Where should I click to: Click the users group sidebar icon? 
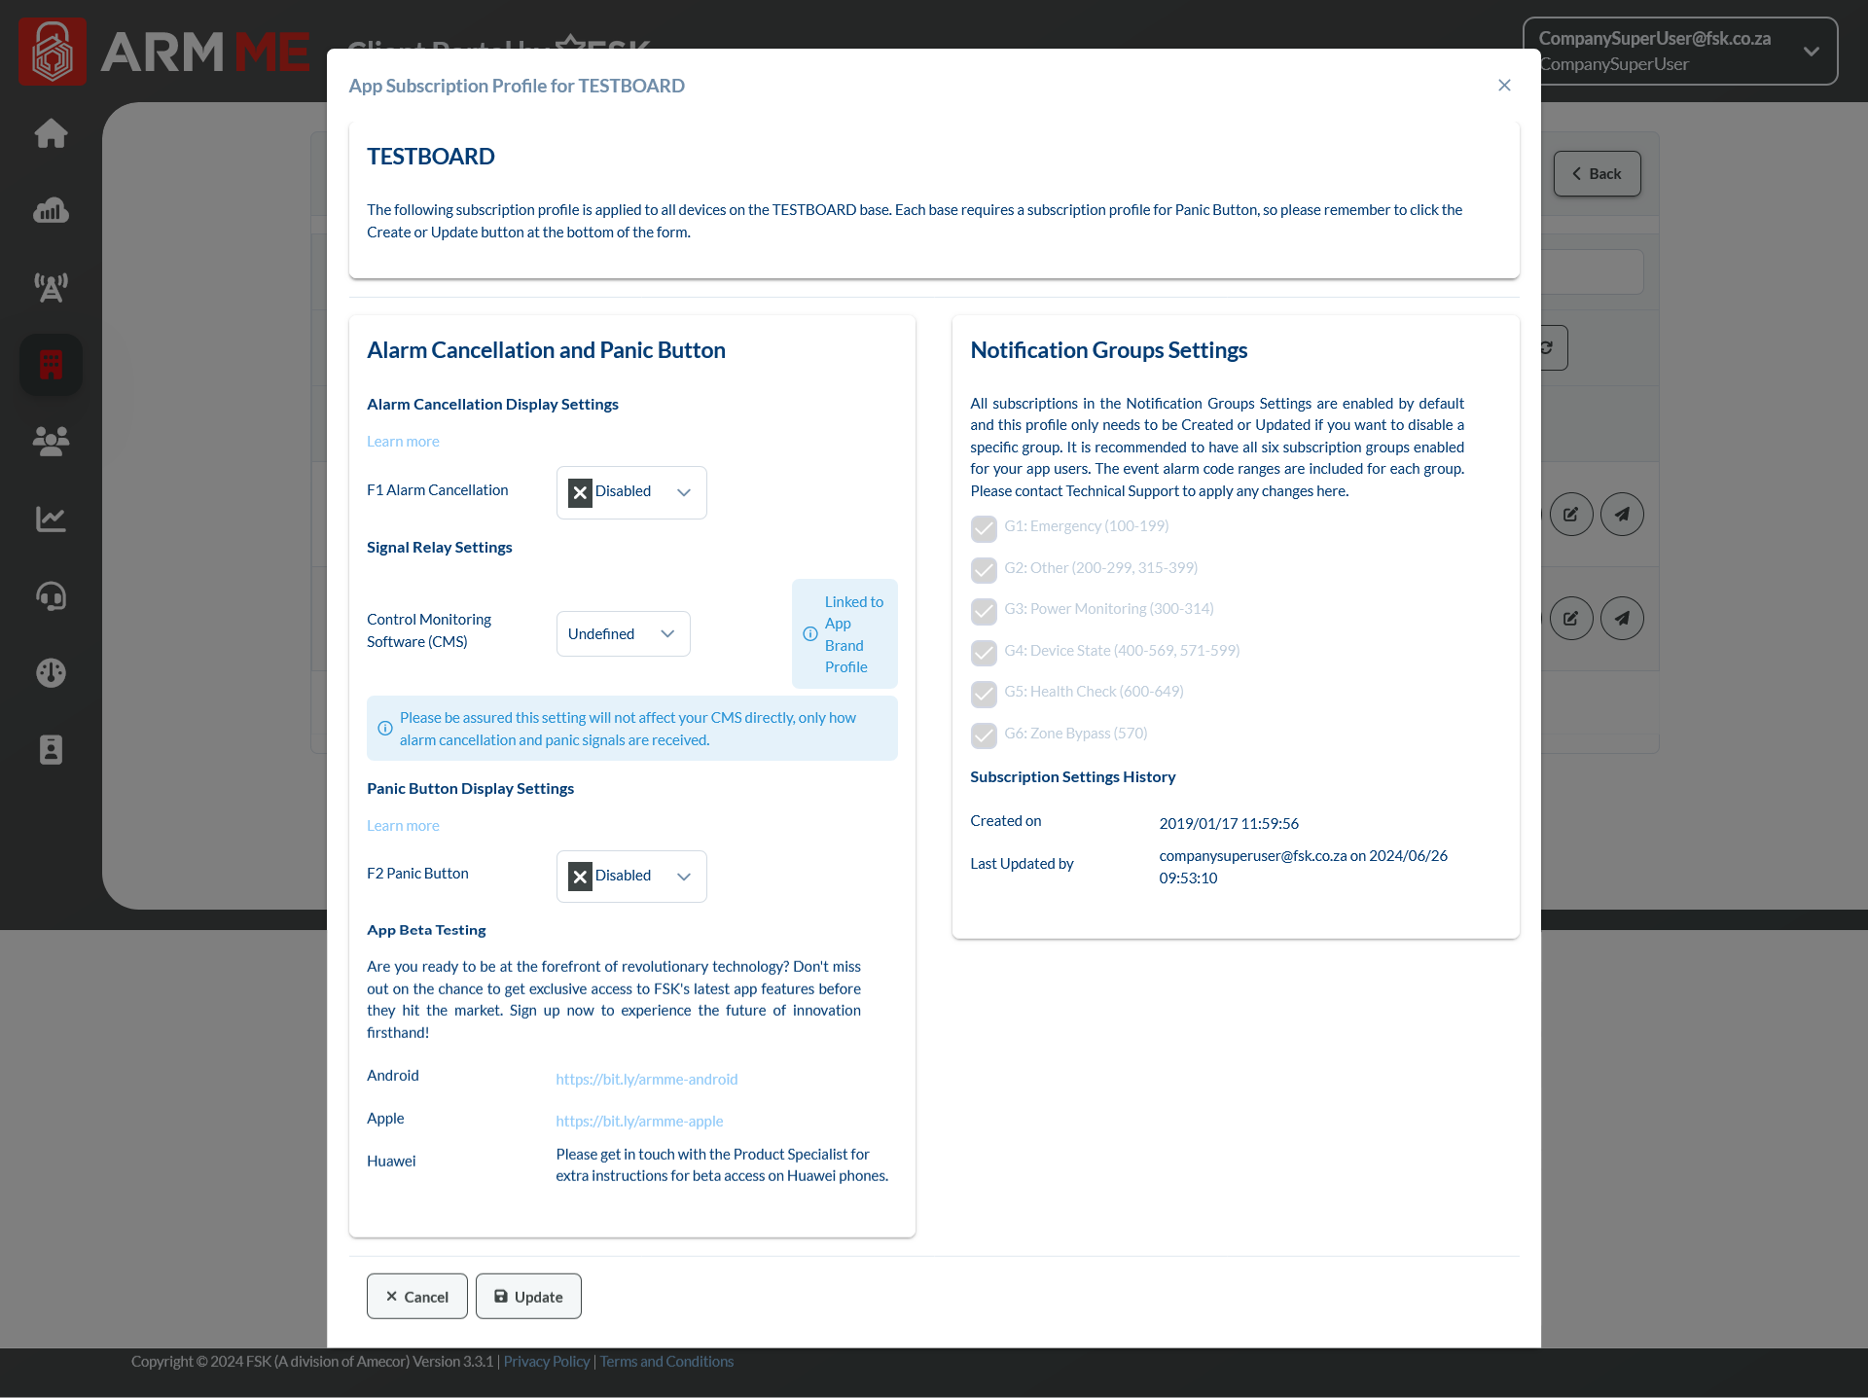pos(51,441)
